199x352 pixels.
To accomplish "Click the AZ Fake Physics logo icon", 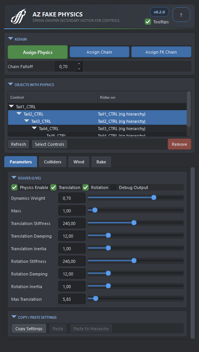I will tap(19, 16).
